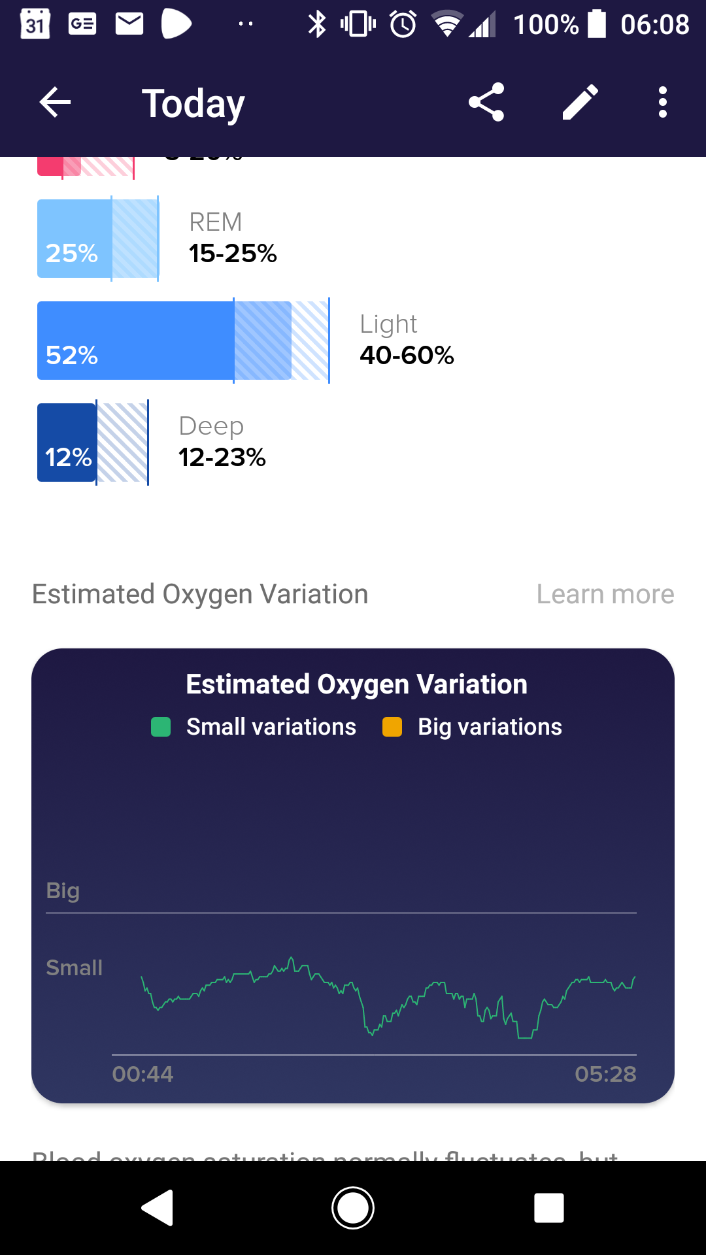The width and height of the screenshot is (706, 1255).
Task: Tap the orange Big variations legend swatch
Action: (x=392, y=727)
